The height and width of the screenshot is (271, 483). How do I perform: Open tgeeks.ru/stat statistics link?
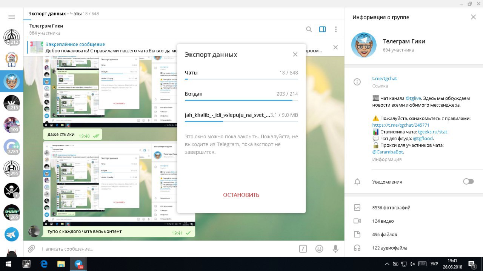click(x=432, y=132)
